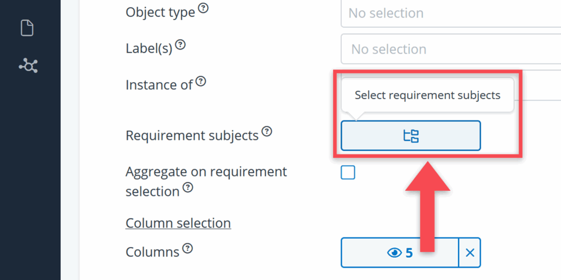Click the Column selection heading

point(178,223)
